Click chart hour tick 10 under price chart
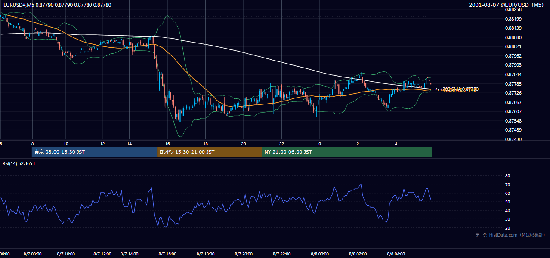Image resolution: width=550 pixels, height=258 pixels. pos(65,144)
